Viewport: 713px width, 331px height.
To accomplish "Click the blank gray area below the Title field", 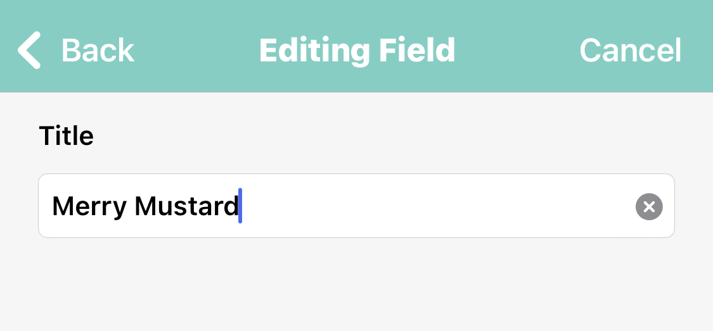I will point(355,285).
